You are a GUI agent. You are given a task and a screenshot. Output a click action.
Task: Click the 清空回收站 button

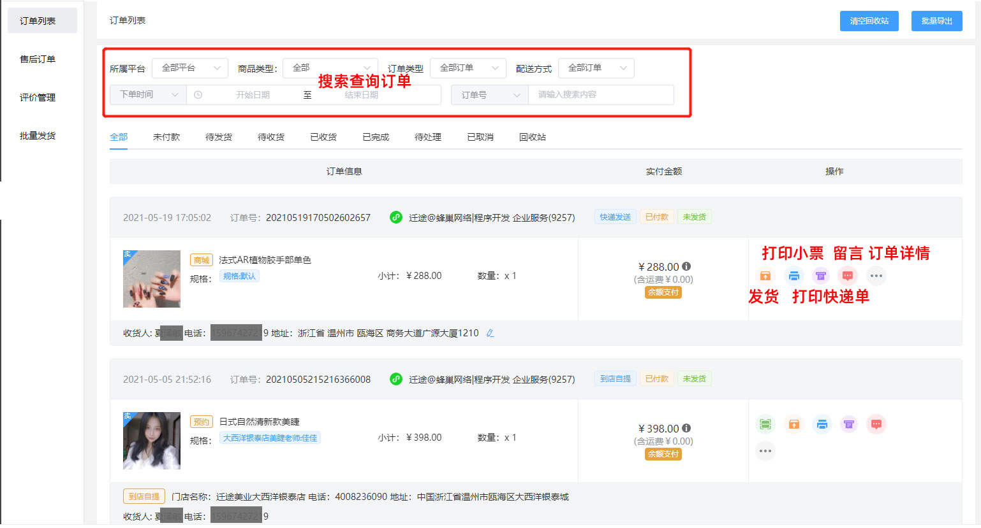click(x=869, y=21)
